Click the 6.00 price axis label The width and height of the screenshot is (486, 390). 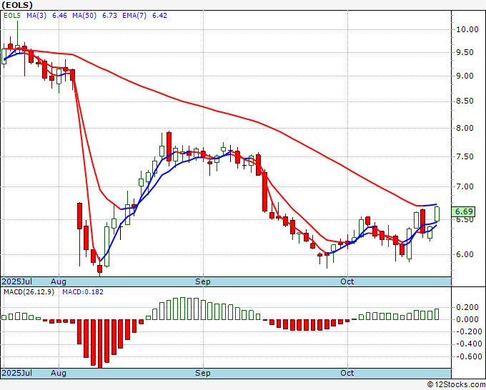(x=465, y=254)
